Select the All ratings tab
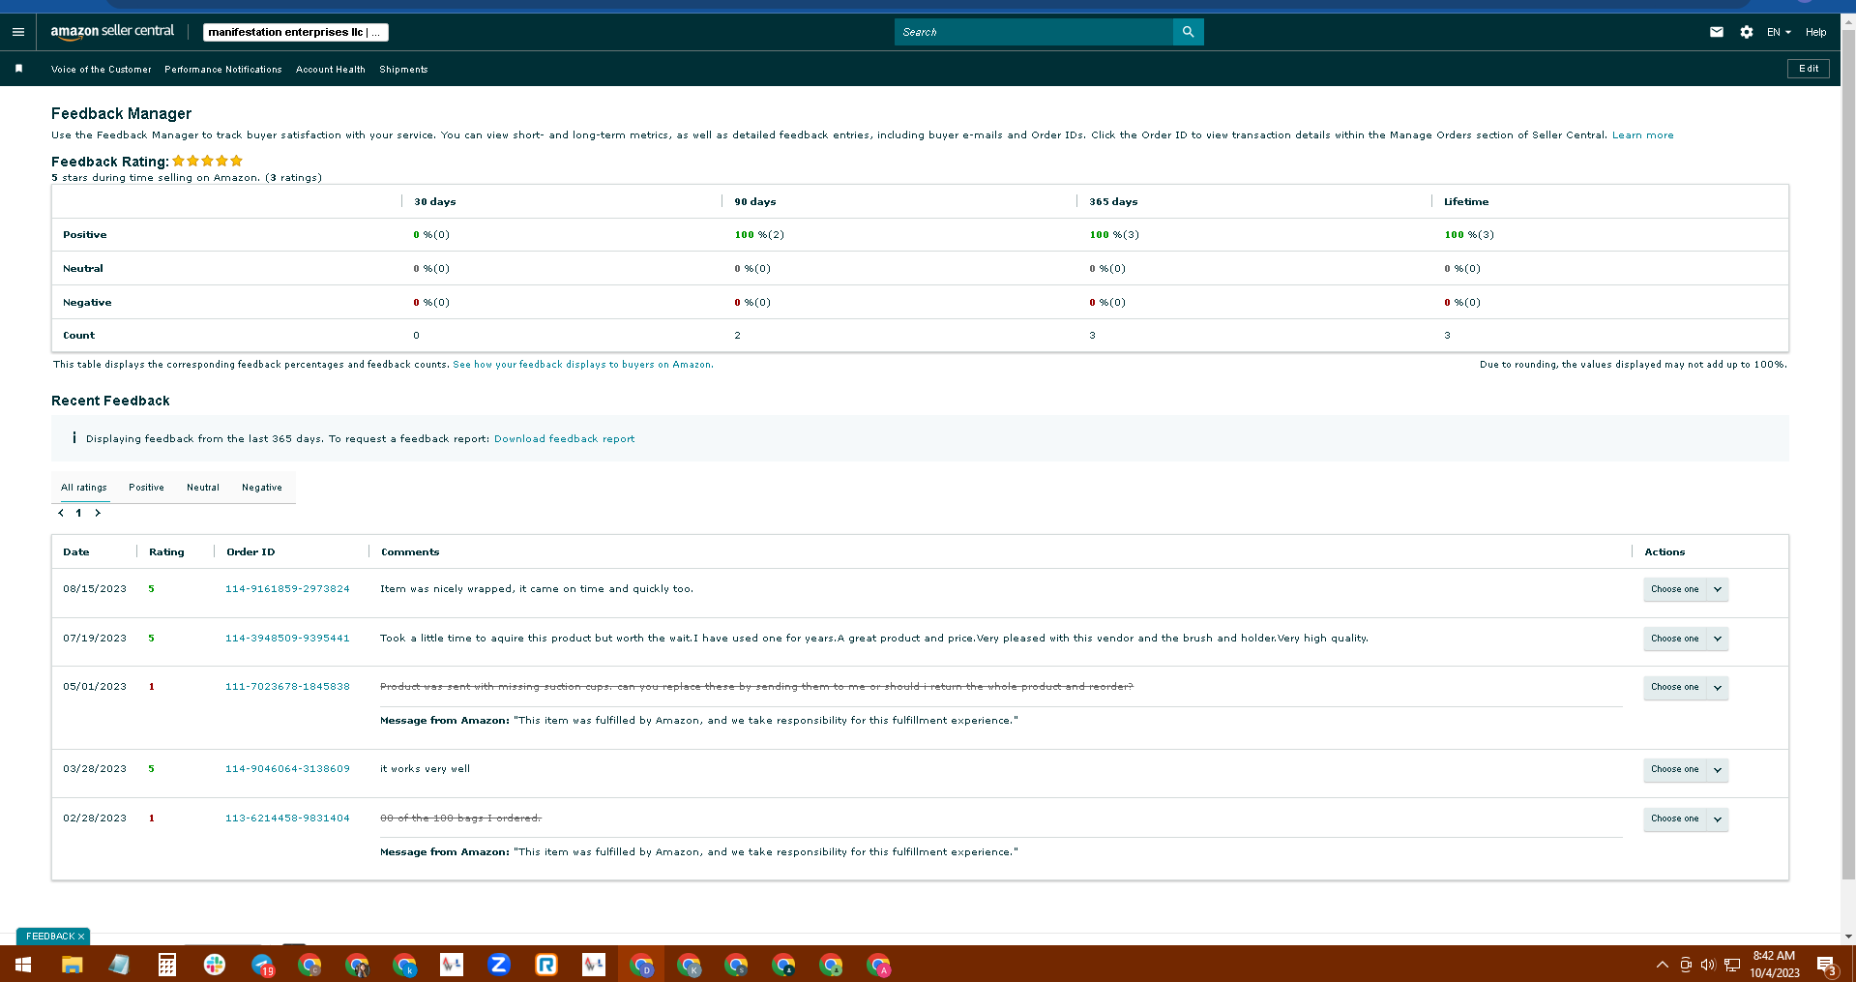Viewport: 1856px width, 982px height. 84,488
